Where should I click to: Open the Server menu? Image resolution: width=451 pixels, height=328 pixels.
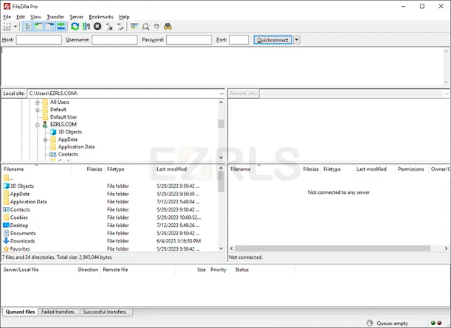coord(76,17)
